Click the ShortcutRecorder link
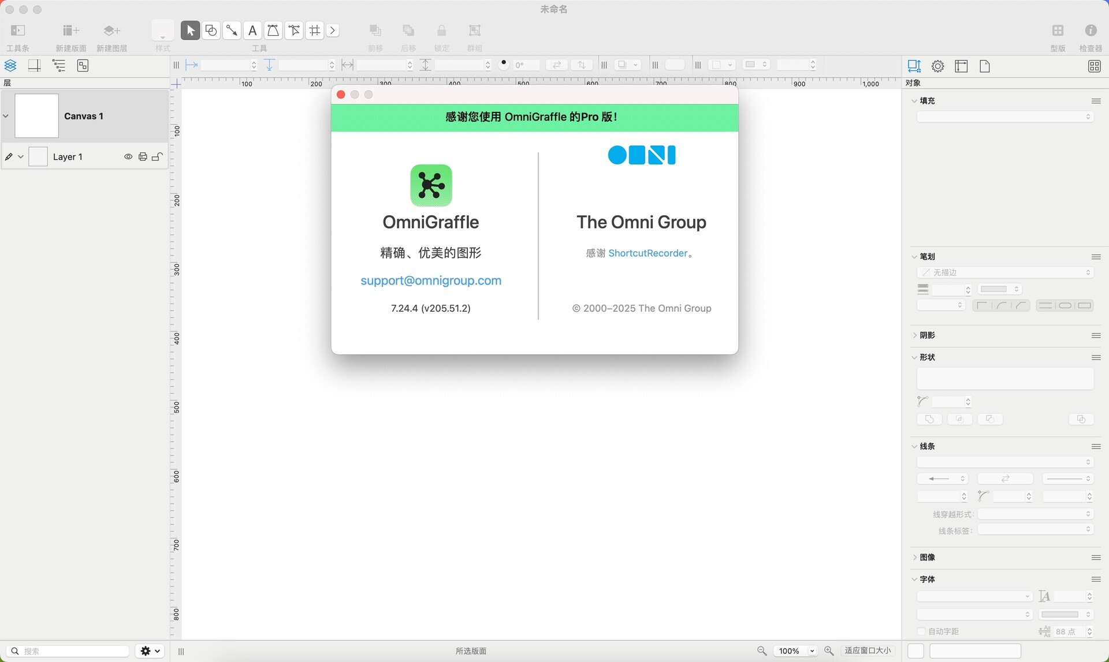 [x=648, y=253]
